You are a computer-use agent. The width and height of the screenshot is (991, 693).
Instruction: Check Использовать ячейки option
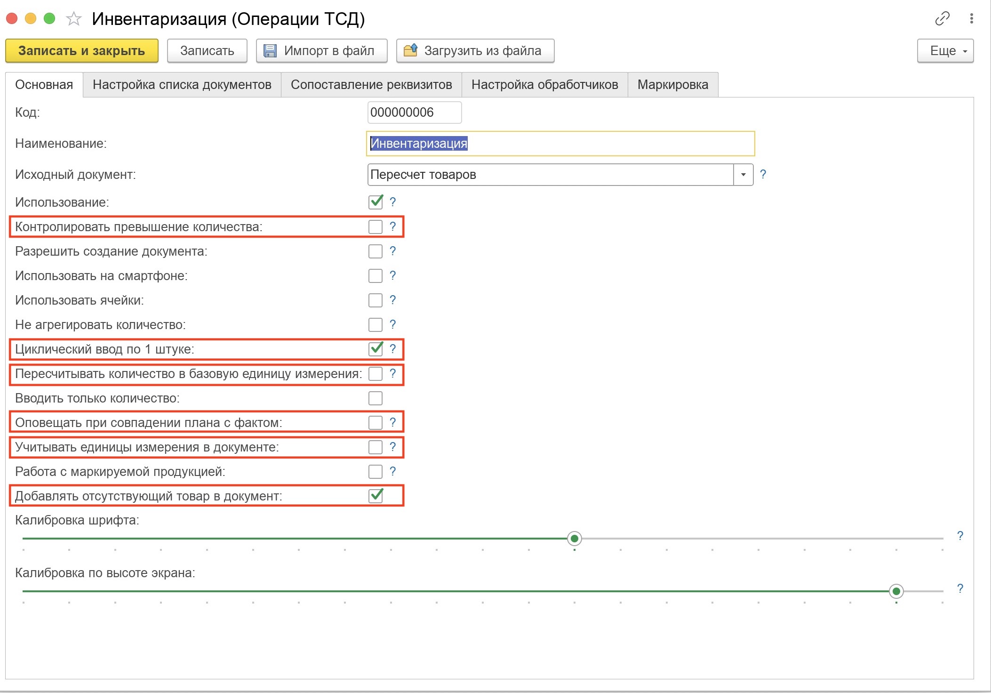point(376,300)
